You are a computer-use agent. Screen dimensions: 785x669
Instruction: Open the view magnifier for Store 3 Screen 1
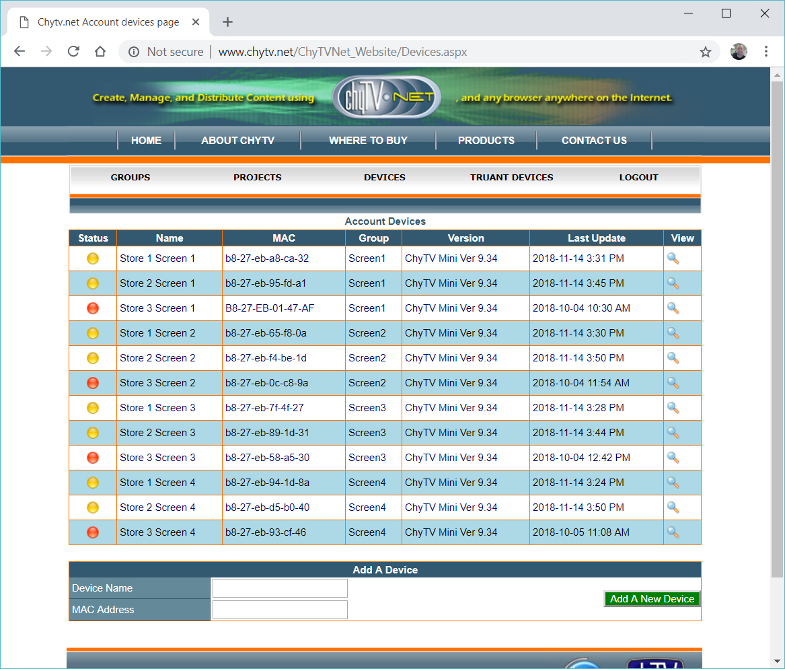[x=673, y=308]
